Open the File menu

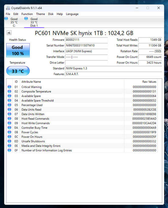pyautogui.click(x=8, y=14)
